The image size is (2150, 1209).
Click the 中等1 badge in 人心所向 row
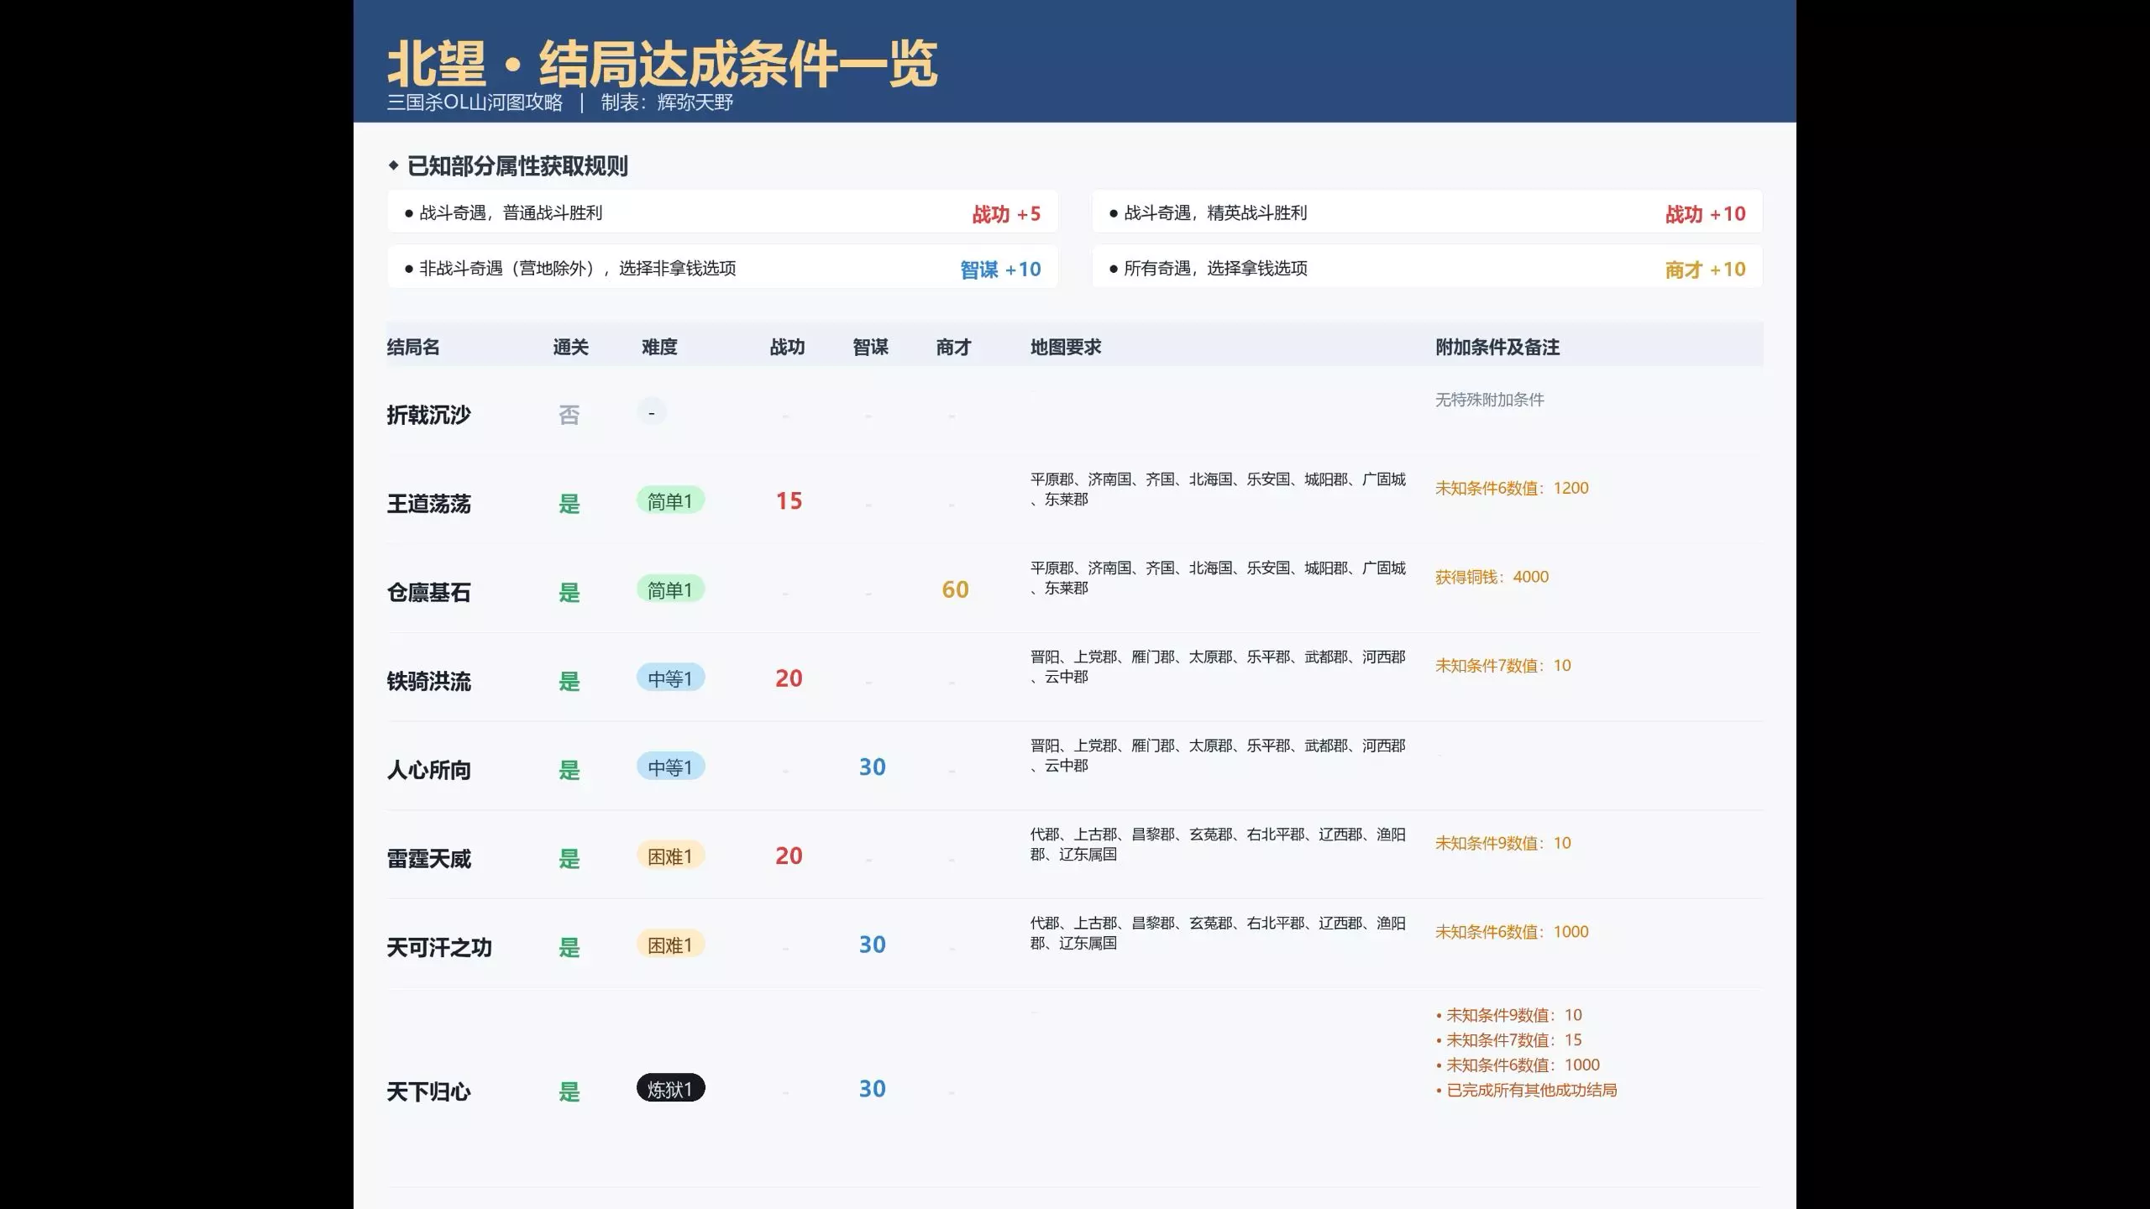(670, 767)
